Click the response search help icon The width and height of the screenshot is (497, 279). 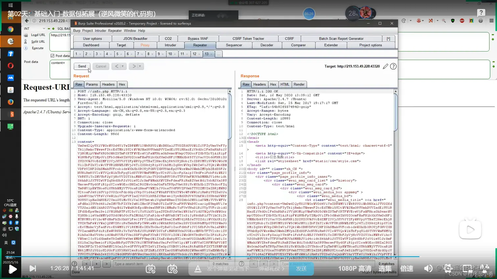242,264
